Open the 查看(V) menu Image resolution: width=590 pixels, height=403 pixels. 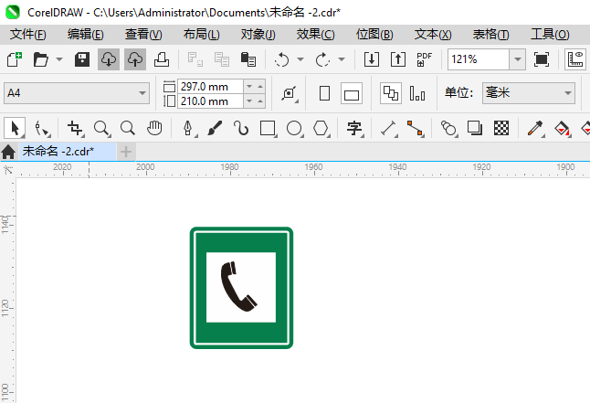click(143, 35)
